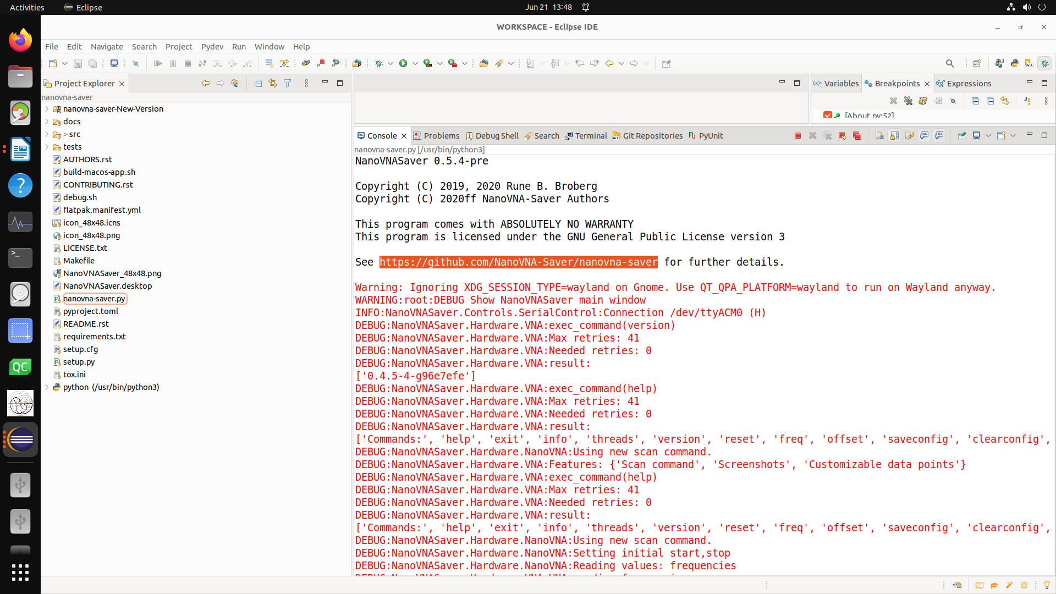The height and width of the screenshot is (594, 1056).
Task: Toggle word wrap in the Console
Action: tap(910, 135)
